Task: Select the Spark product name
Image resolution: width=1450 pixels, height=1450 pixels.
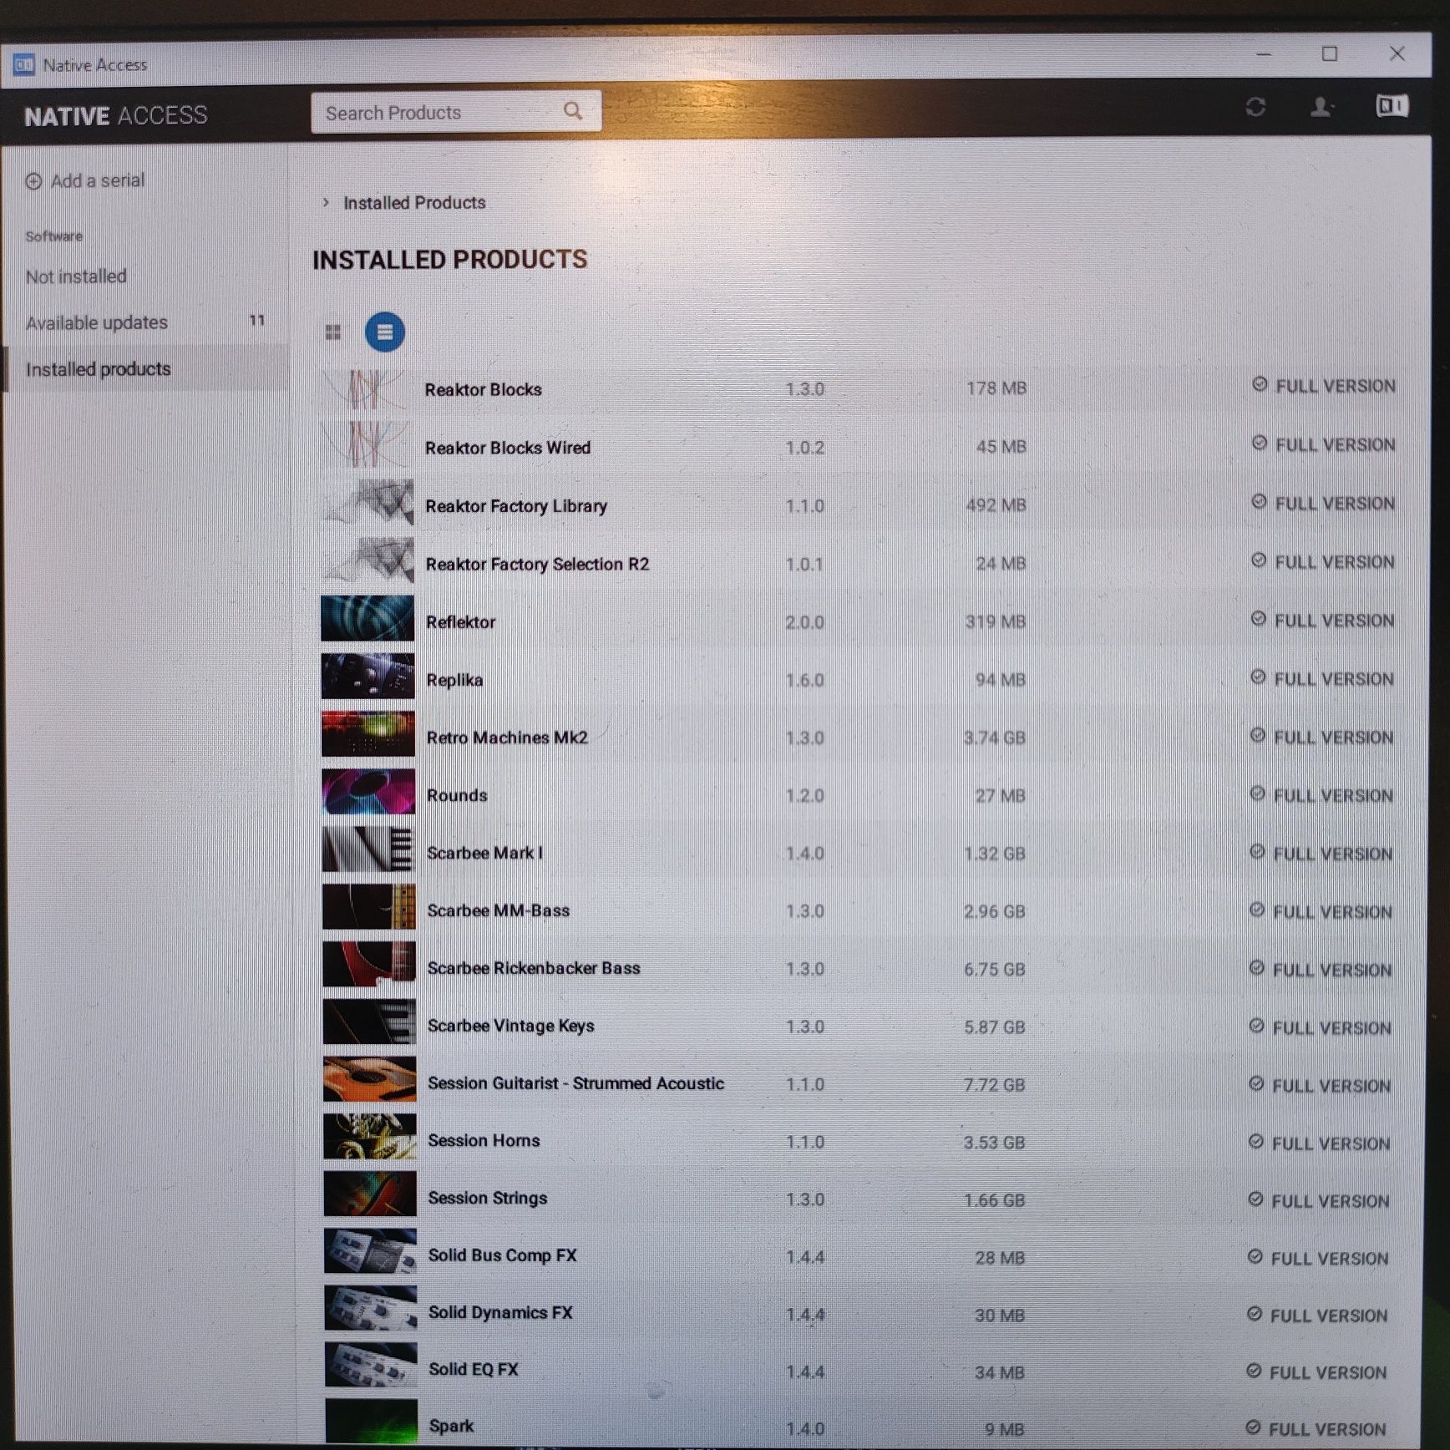Action: [x=452, y=1426]
